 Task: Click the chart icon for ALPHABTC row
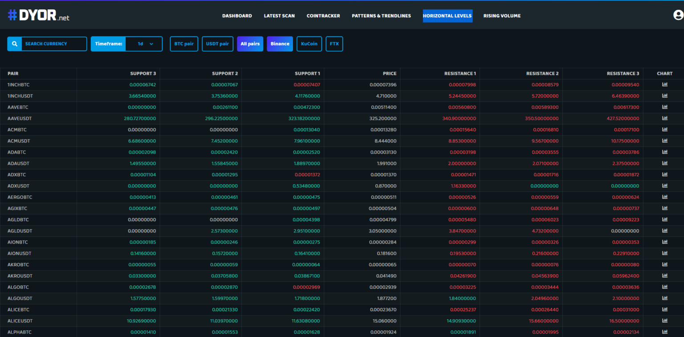(664, 332)
